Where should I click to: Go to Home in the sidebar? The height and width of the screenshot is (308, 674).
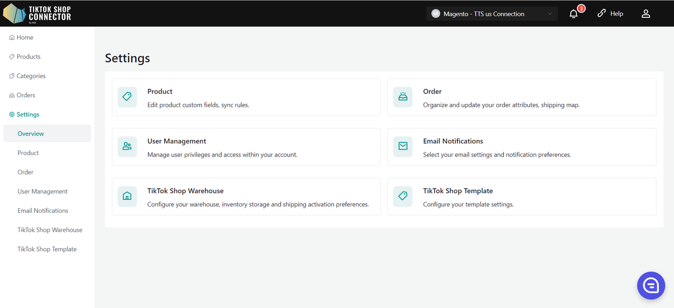[24, 38]
